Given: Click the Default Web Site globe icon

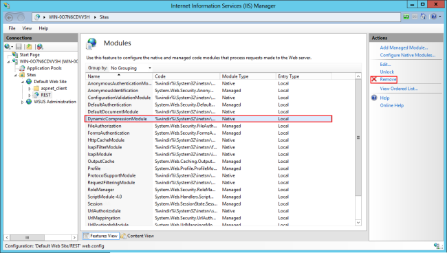Looking at the screenshot, I should coord(29,82).
